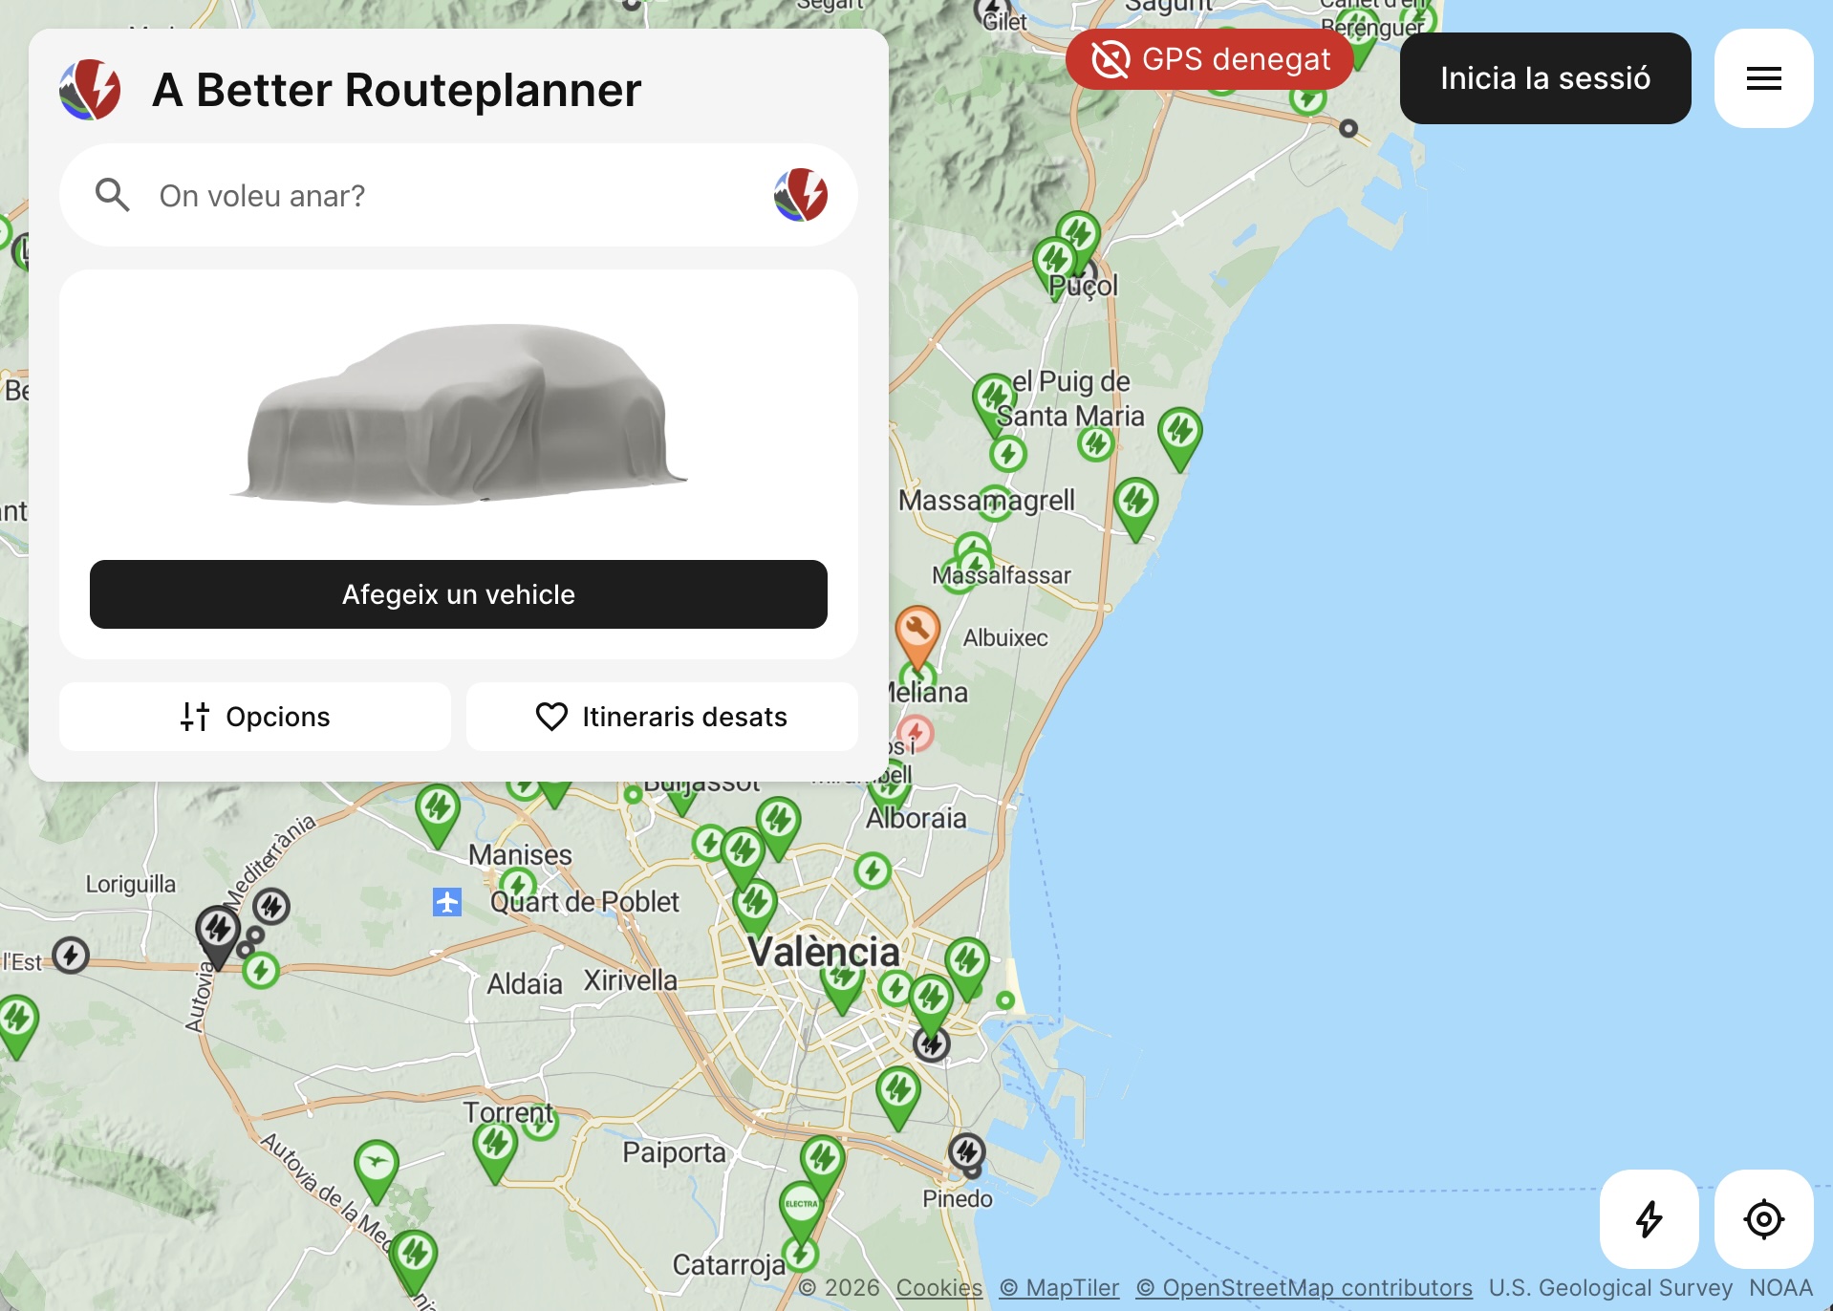Click the sliders icon next to Opcions
The height and width of the screenshot is (1311, 1833).
point(195,717)
